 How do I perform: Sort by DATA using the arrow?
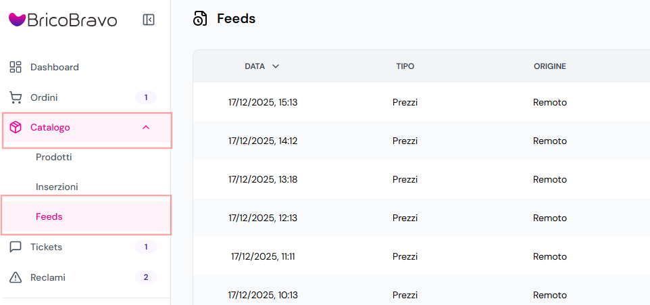275,66
